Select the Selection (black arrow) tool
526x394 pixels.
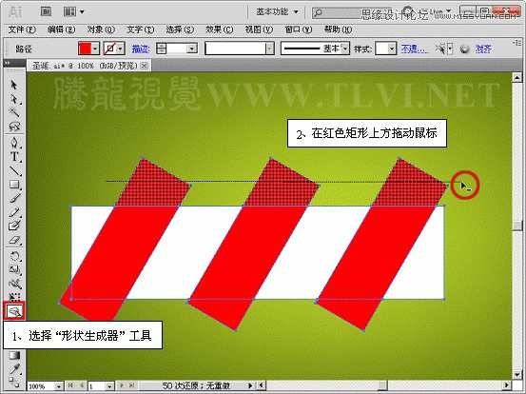pos(14,85)
